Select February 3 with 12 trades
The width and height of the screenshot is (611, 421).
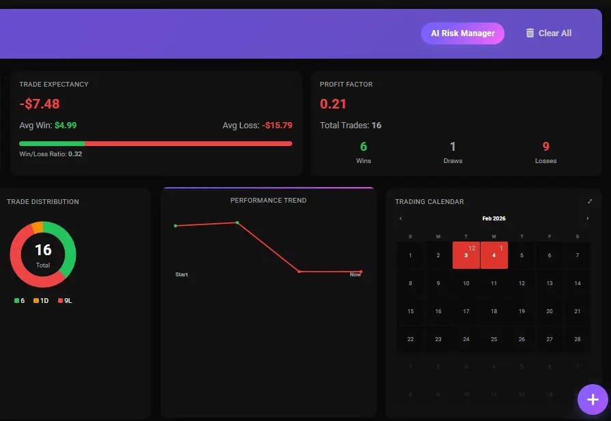coord(466,255)
